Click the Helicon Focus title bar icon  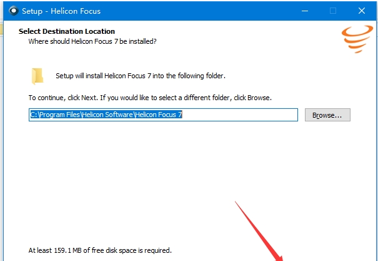click(14, 11)
